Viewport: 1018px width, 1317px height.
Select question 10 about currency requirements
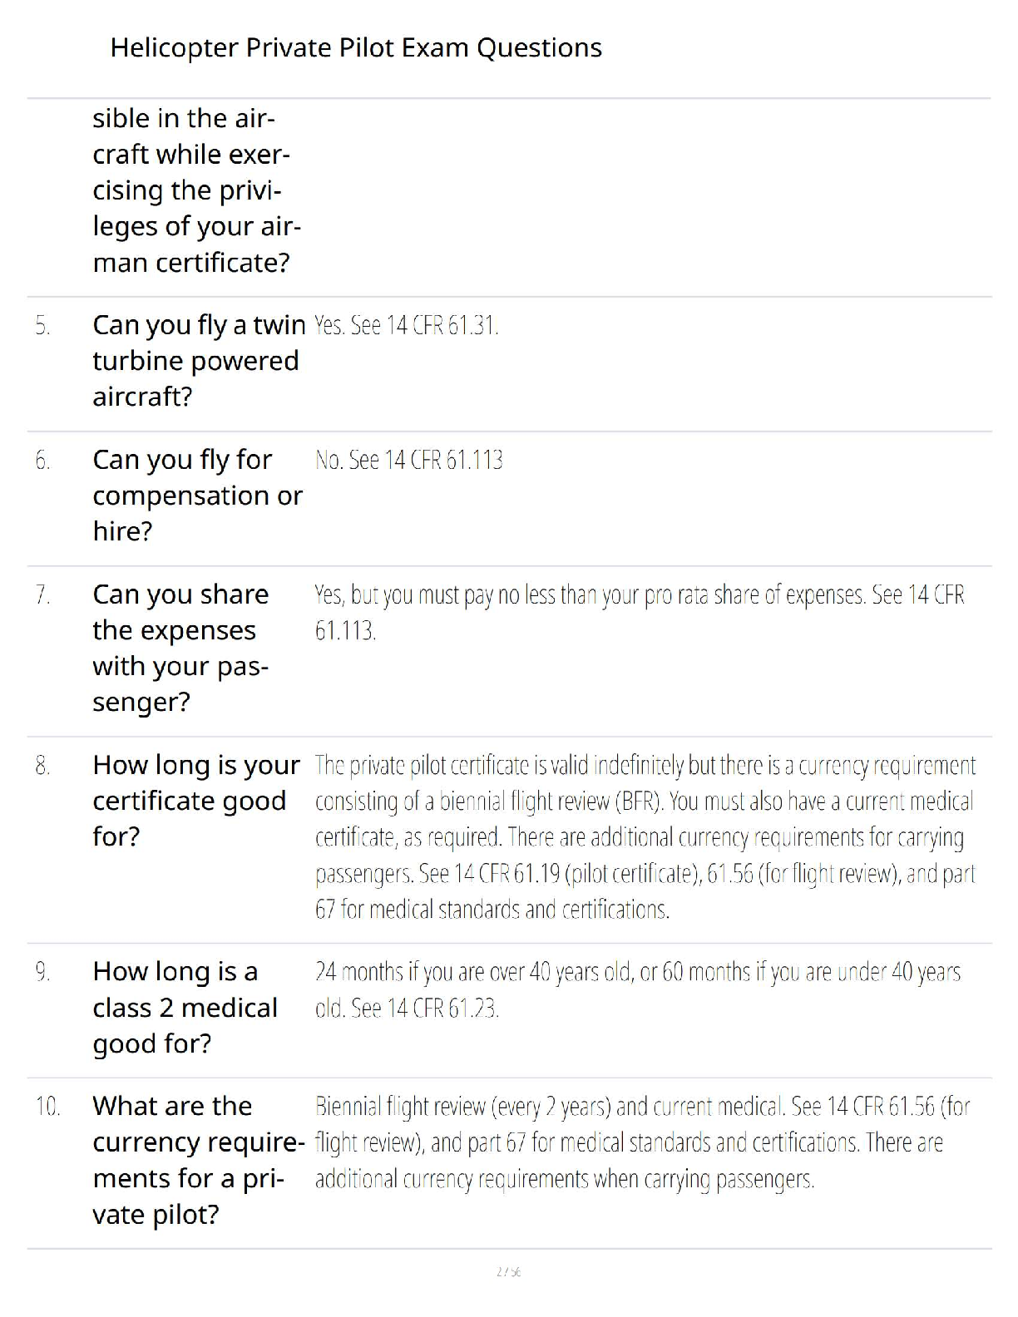pyautogui.click(x=199, y=1161)
